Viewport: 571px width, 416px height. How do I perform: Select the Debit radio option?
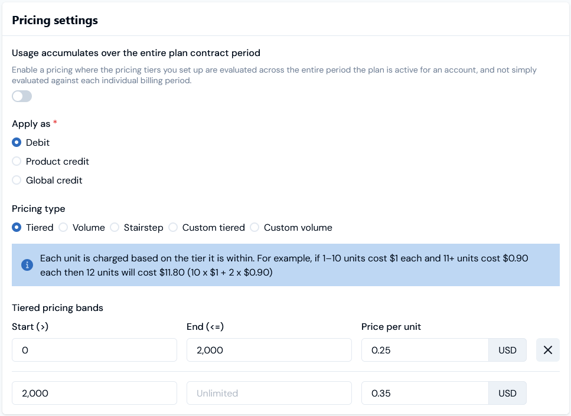pyautogui.click(x=17, y=143)
